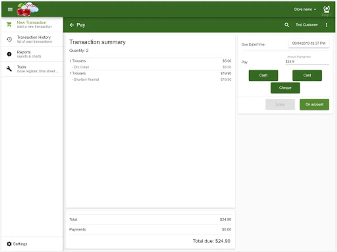The image size is (337, 252).
Task: Click the cherry cloud app logo
Action: 28,10
